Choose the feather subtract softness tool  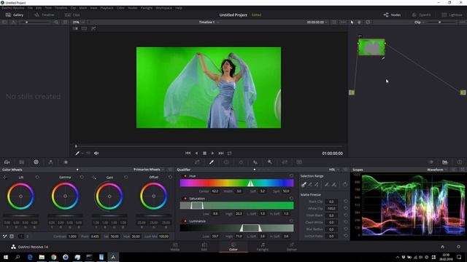click(327, 184)
